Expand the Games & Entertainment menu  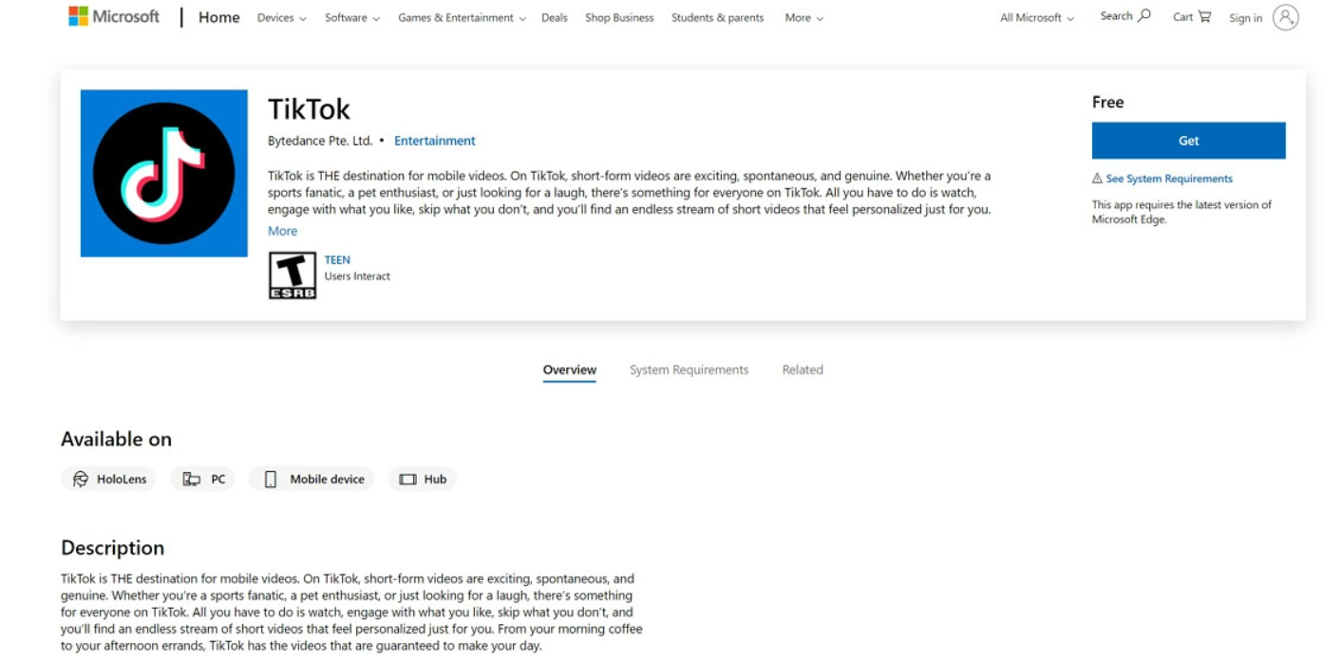tap(462, 18)
